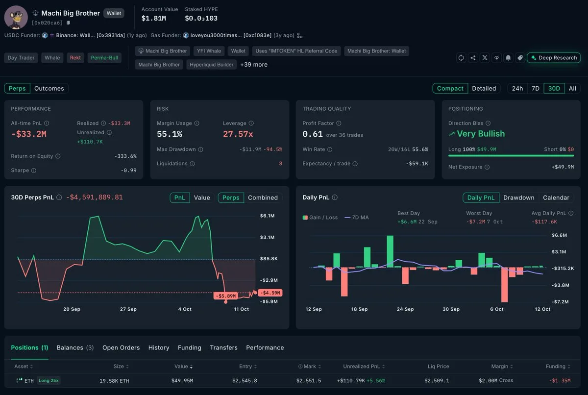The height and width of the screenshot is (395, 588).
Task: Click the ETH asset icon in positions
Action: (x=20, y=380)
